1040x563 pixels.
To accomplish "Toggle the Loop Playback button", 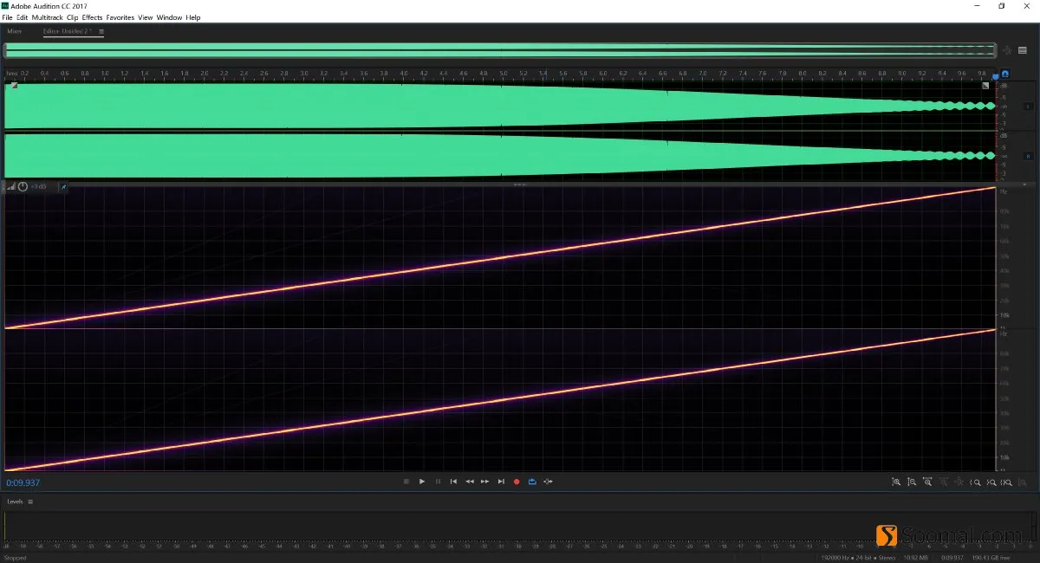I will click(532, 482).
